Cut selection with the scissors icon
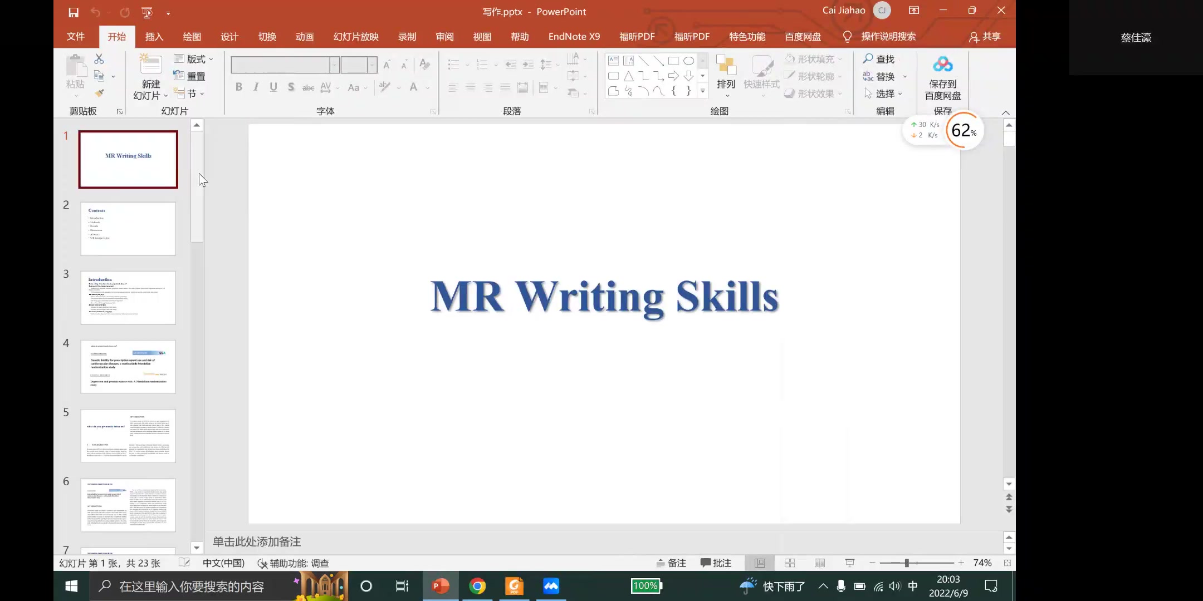This screenshot has width=1203, height=601. click(99, 58)
